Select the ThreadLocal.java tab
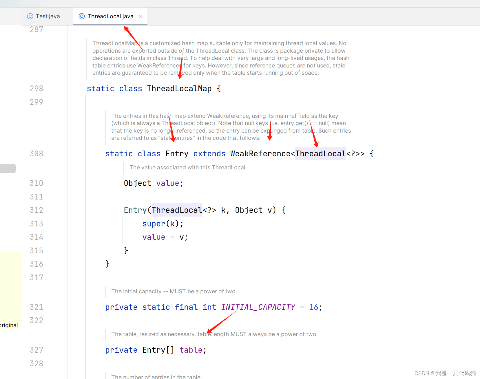The image size is (480, 379). pos(107,16)
